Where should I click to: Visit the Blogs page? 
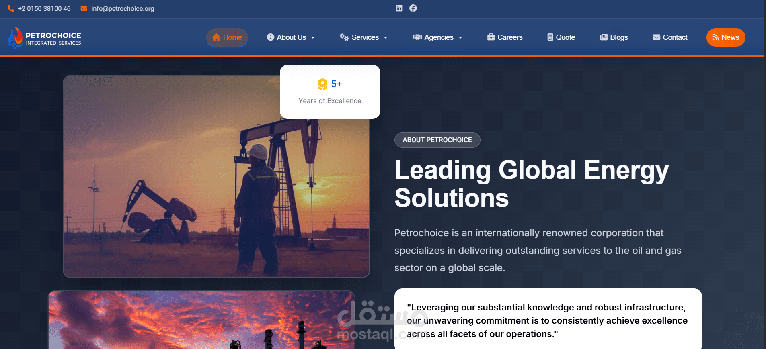614,37
